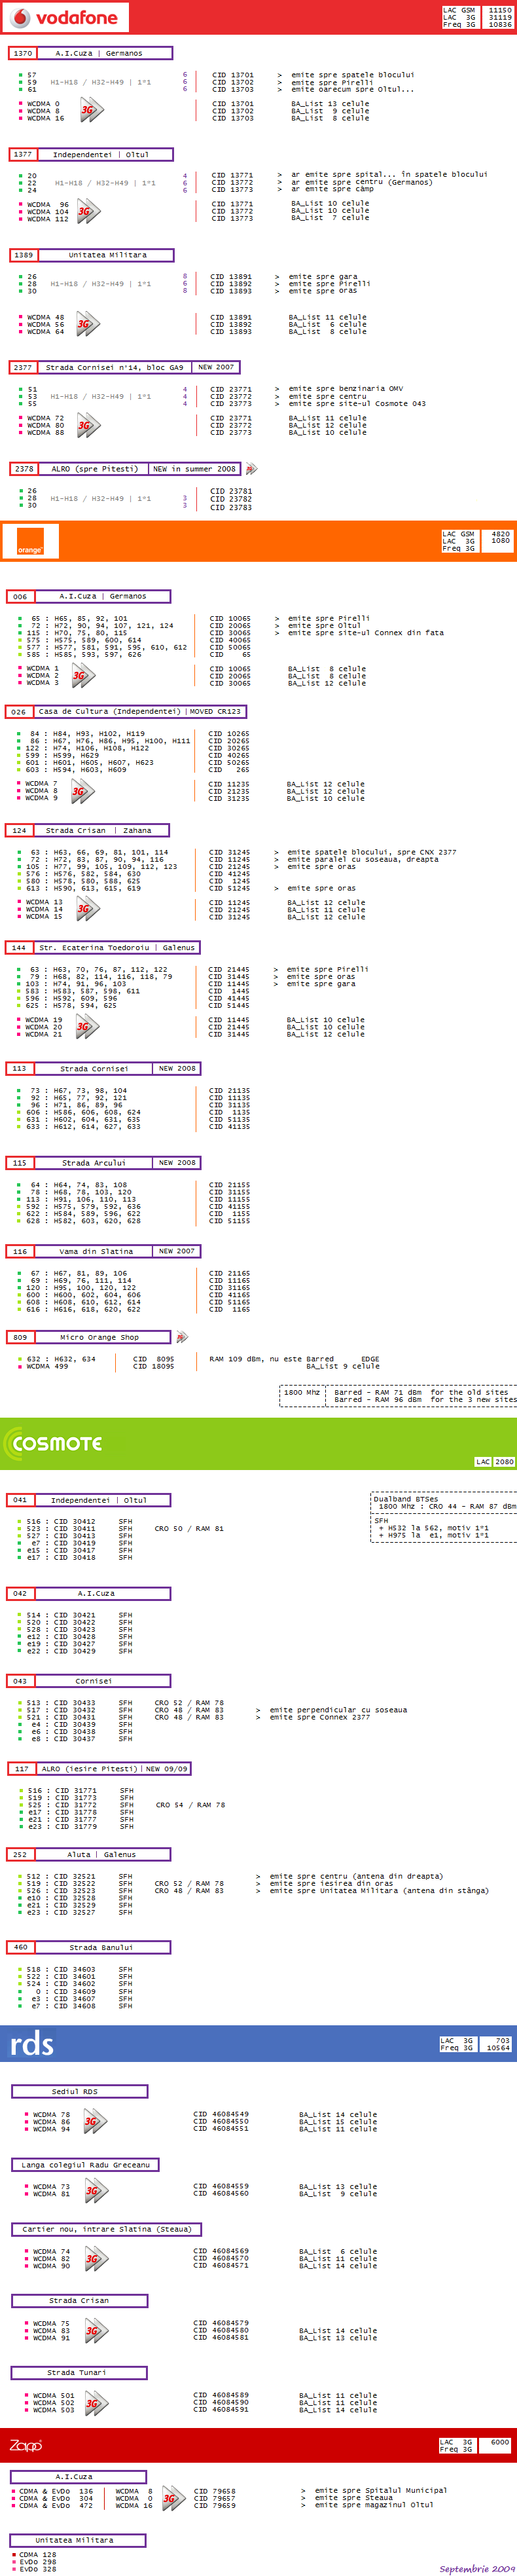Click the 3G icon for site 1389 Unitatea Militara
517x2576 pixels.
88,324
